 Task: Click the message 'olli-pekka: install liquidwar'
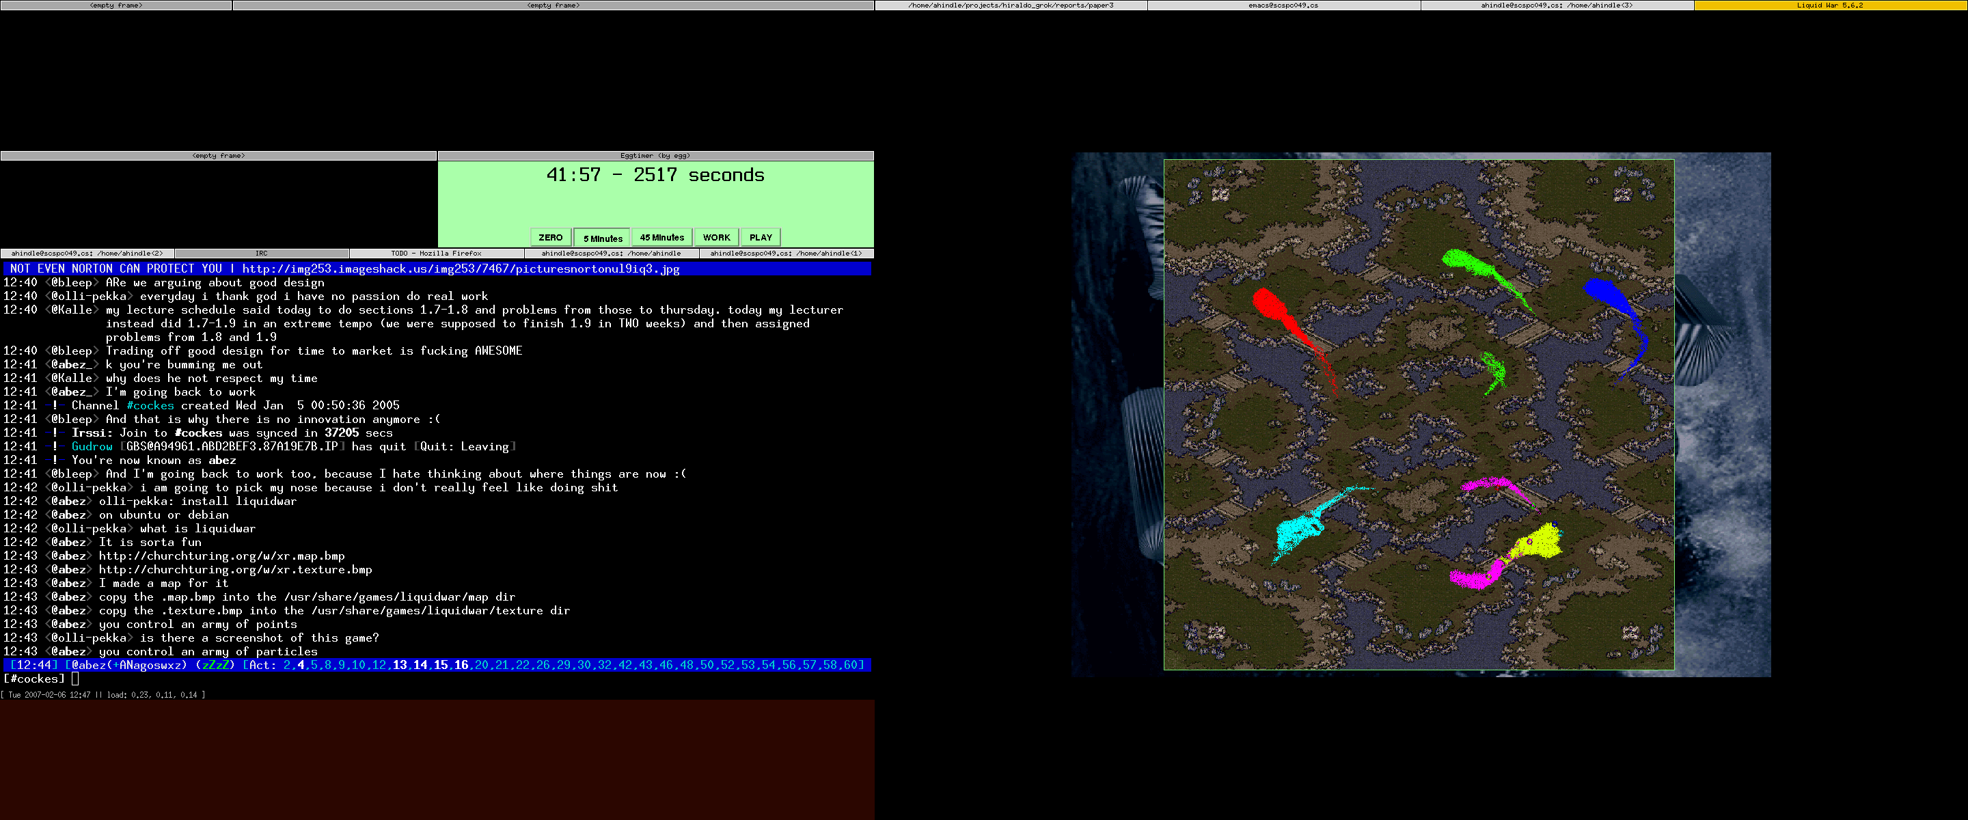click(x=198, y=502)
